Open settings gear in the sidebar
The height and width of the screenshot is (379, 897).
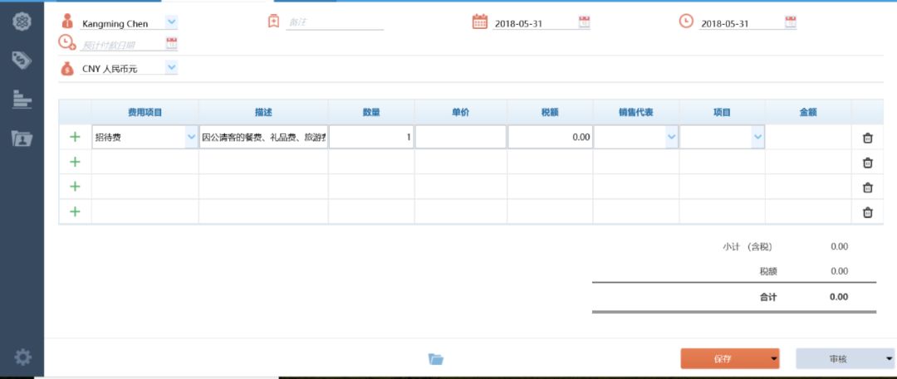(22, 357)
